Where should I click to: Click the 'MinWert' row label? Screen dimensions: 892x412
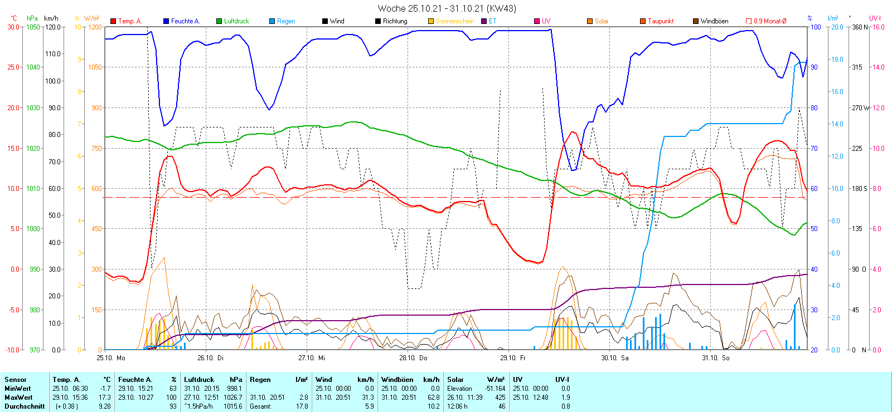click(18, 389)
